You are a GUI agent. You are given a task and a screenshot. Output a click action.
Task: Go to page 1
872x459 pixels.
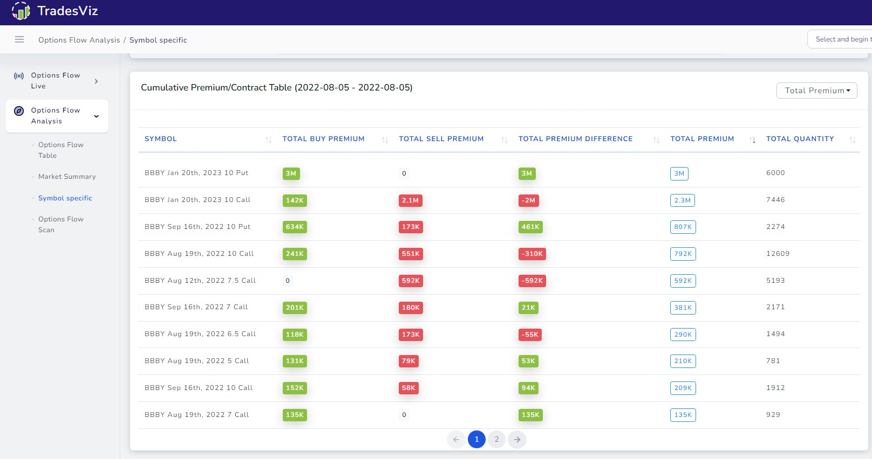pyautogui.click(x=476, y=440)
